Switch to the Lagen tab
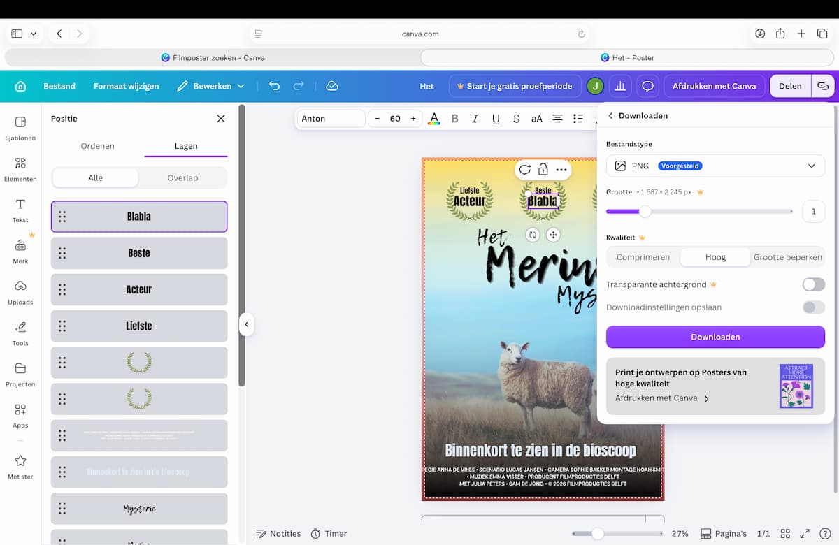Screen dimensions: 839x545 pyautogui.click(x=186, y=146)
